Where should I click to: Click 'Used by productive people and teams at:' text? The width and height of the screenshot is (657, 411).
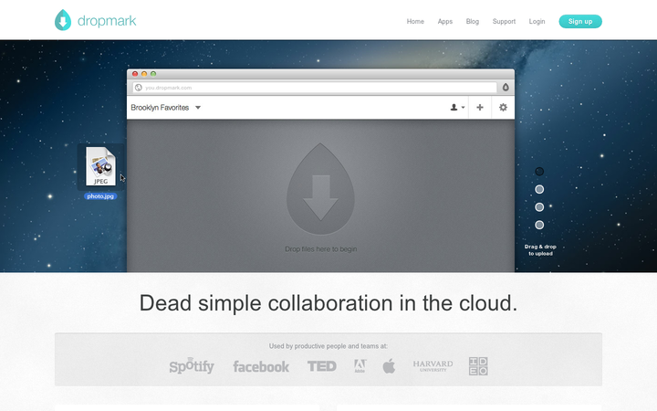(x=328, y=346)
